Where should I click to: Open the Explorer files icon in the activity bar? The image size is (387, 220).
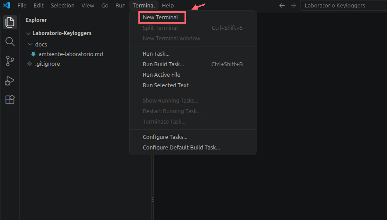pos(10,22)
